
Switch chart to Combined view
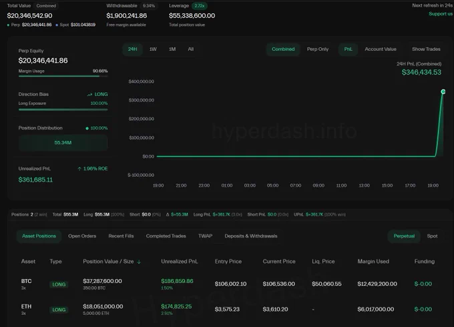(x=283, y=49)
